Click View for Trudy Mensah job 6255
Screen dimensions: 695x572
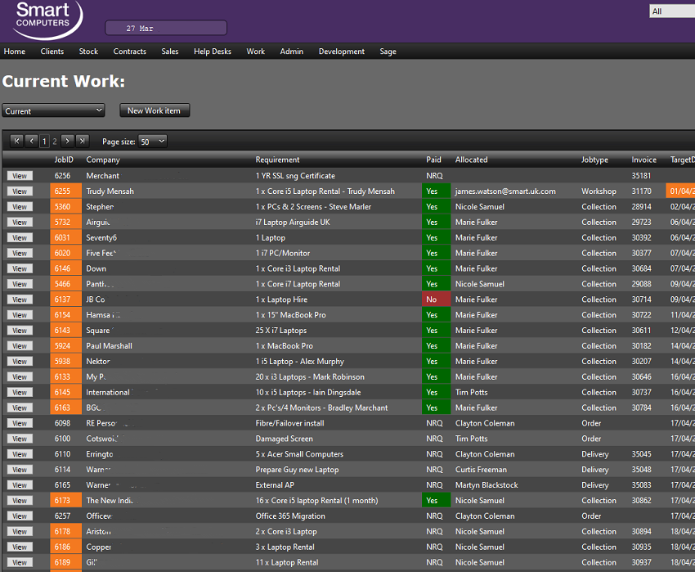(x=20, y=191)
